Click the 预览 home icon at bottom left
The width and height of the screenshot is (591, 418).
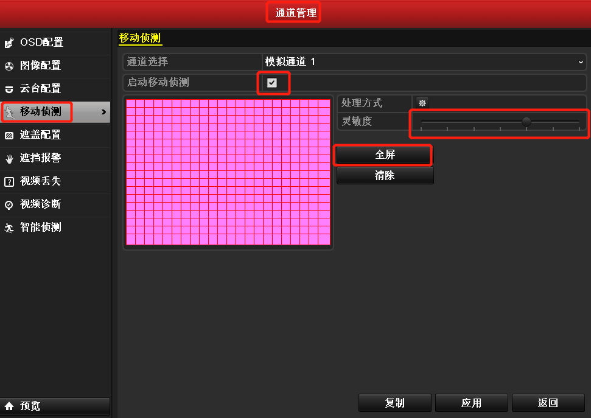9,406
